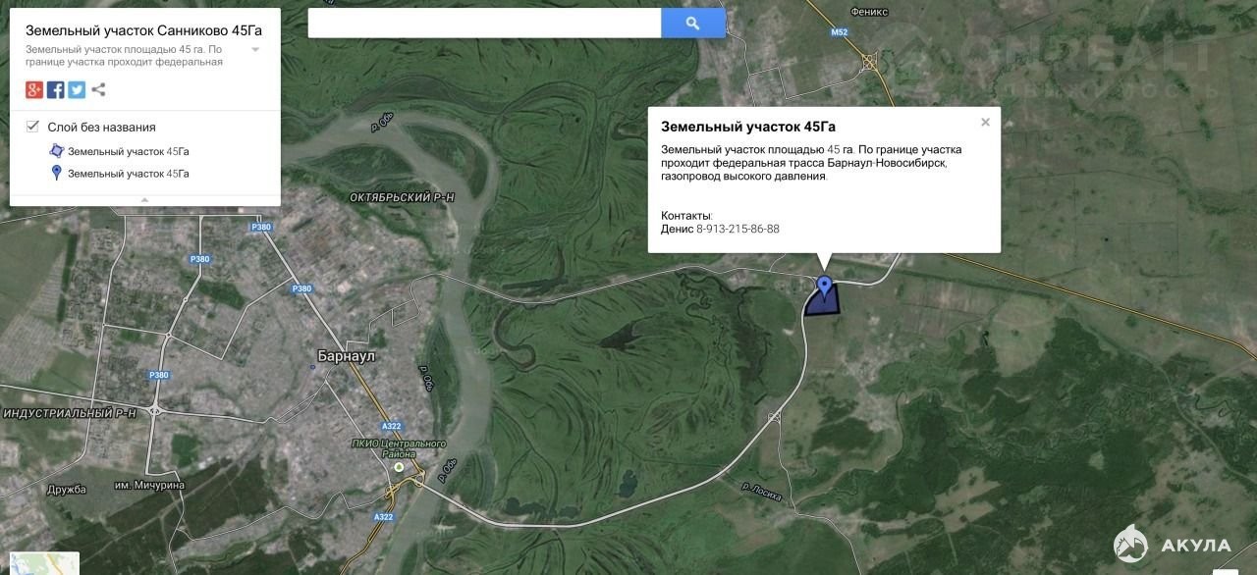
Task: Click the dark land plot polygon
Action: click(x=821, y=304)
